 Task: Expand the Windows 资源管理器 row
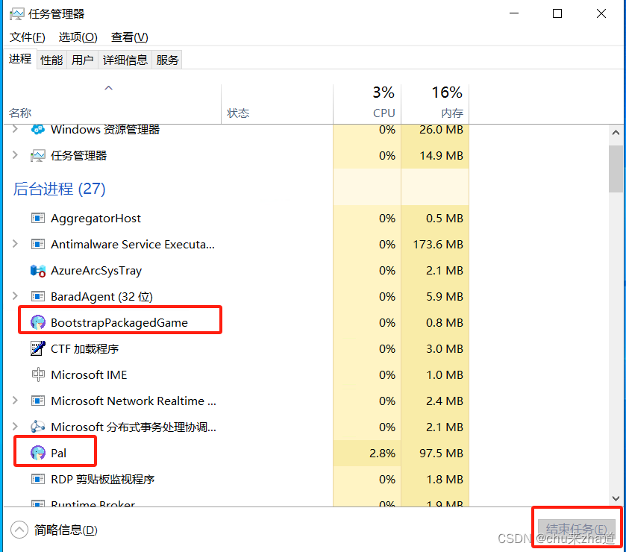pos(15,129)
